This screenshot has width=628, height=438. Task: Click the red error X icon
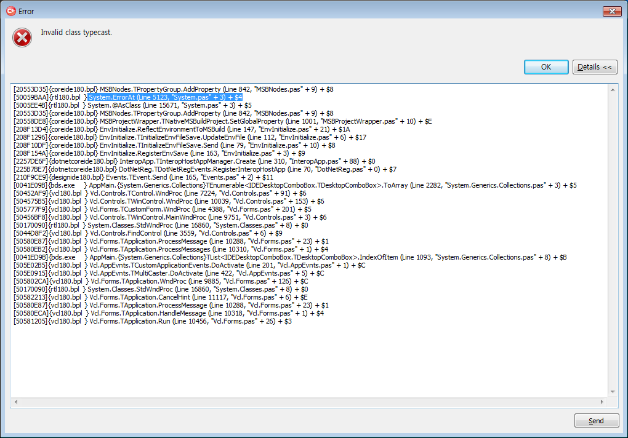pos(22,38)
